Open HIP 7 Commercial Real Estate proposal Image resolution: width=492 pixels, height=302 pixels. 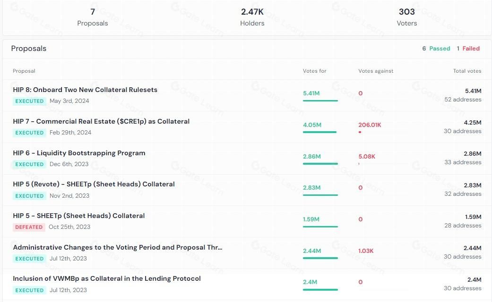pyautogui.click(x=101, y=121)
